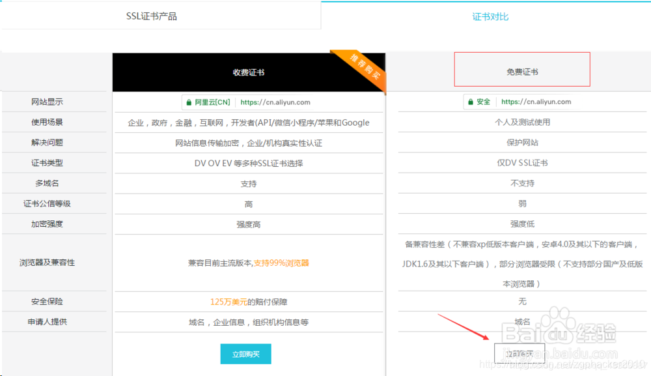Select the 浏览器及兼容性 row label
The height and width of the screenshot is (376, 651).
[47, 263]
